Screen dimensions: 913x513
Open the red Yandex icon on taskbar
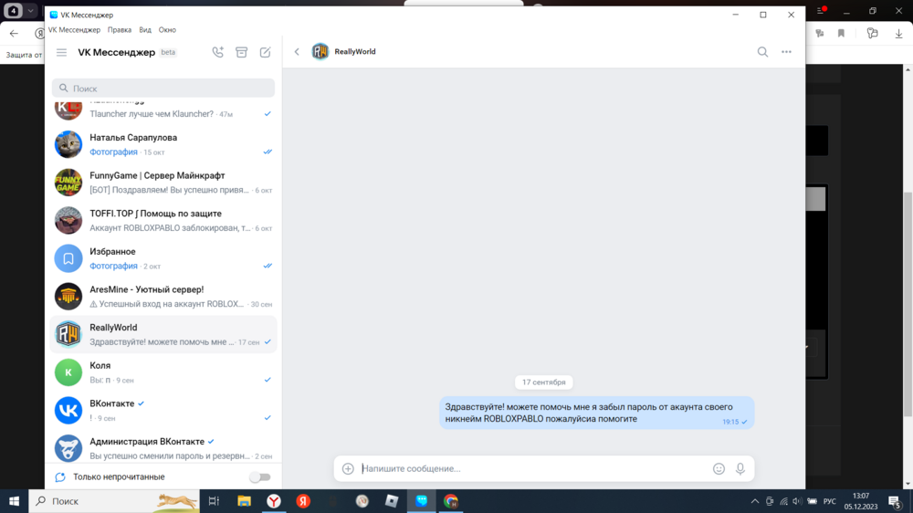click(303, 501)
